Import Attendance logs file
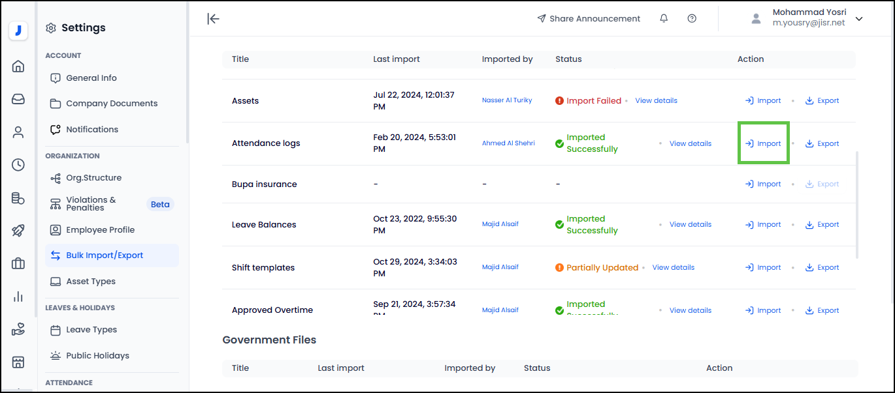Screen dimensions: 895x393 point(763,143)
